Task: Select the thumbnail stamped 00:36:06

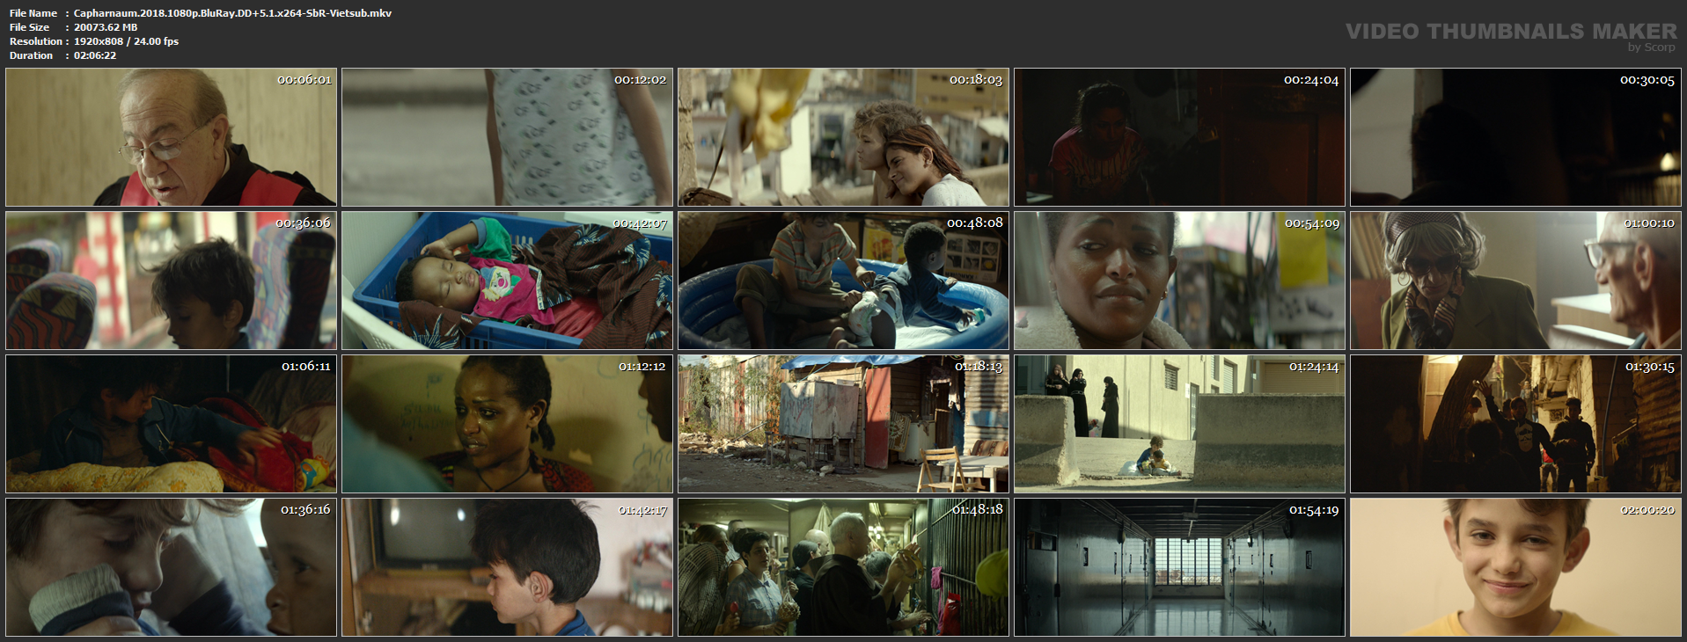Action: pos(171,281)
